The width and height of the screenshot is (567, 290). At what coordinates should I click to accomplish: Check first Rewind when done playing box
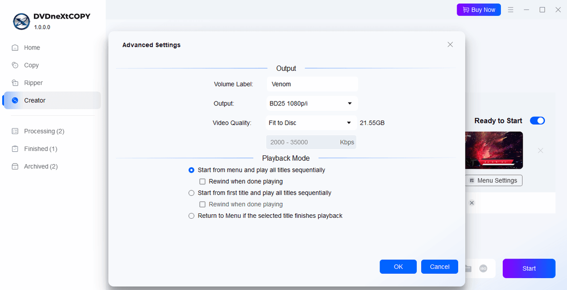[202, 182]
